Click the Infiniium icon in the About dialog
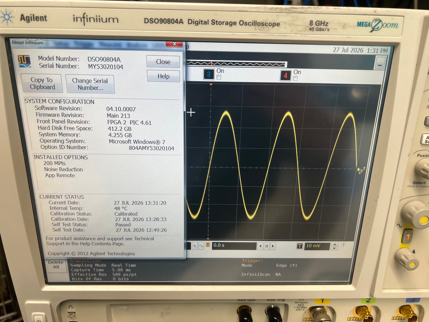 click(24, 61)
